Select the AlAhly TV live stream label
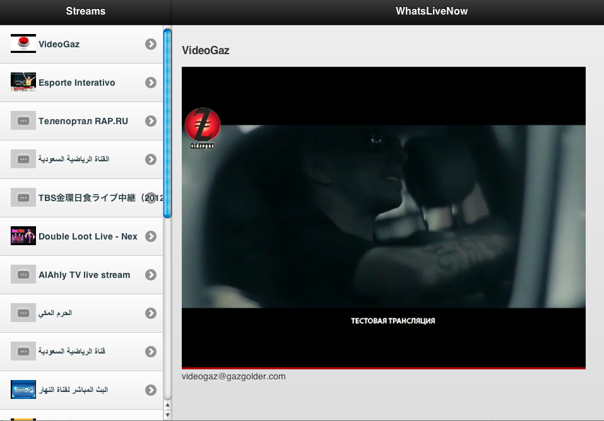The image size is (604, 421). [x=85, y=275]
